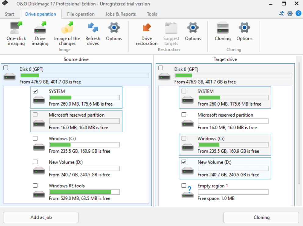Click the Target Empty region 1 question-mark icon
This screenshot has height=226, width=303.
pyautogui.click(x=188, y=192)
